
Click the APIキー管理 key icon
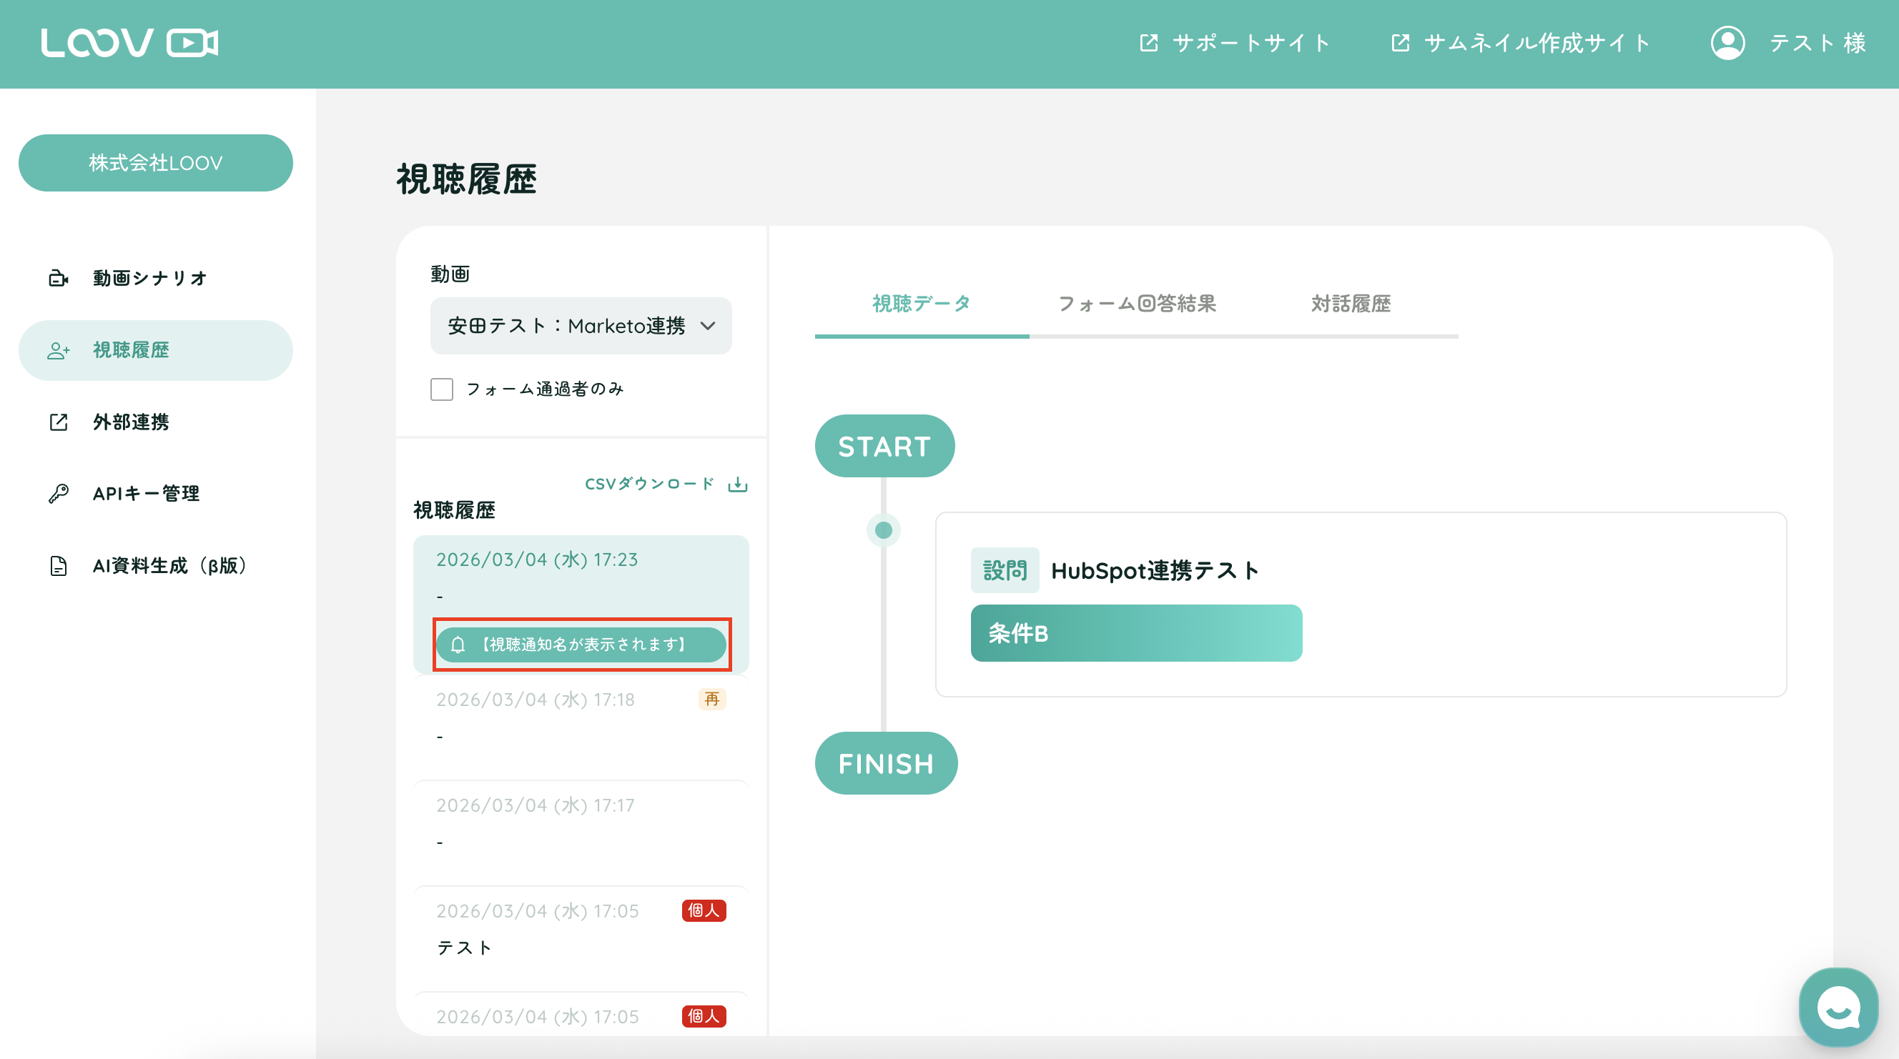[58, 493]
